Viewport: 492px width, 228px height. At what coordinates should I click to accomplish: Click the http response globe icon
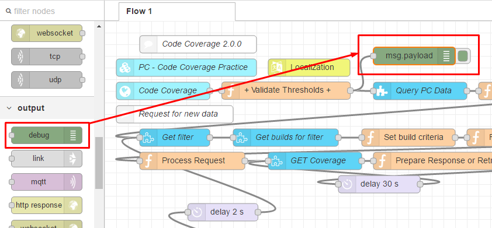(73, 205)
